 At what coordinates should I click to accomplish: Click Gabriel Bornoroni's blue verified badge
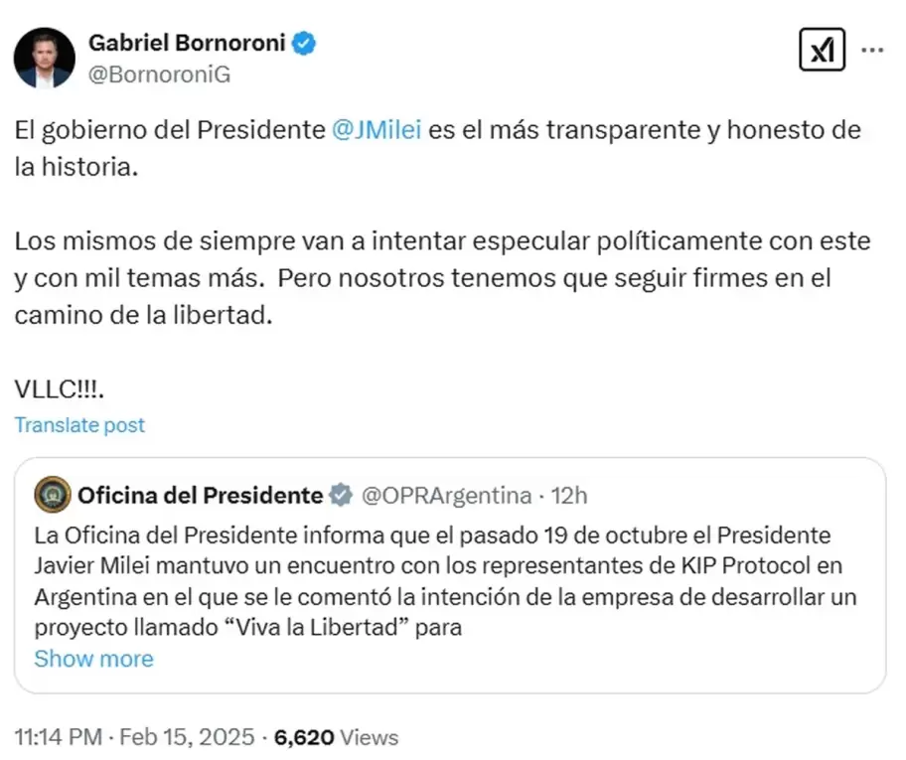pos(304,44)
